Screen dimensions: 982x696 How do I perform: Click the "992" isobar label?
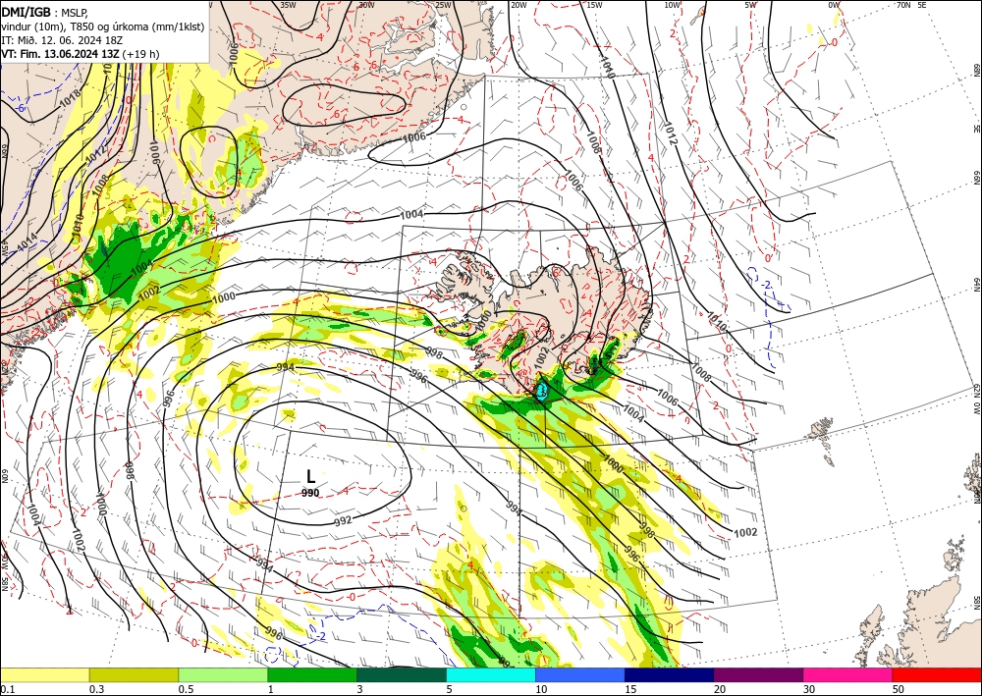coord(343,520)
